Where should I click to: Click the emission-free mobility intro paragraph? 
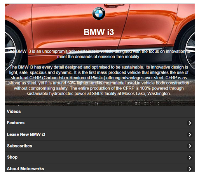click(x=99, y=54)
